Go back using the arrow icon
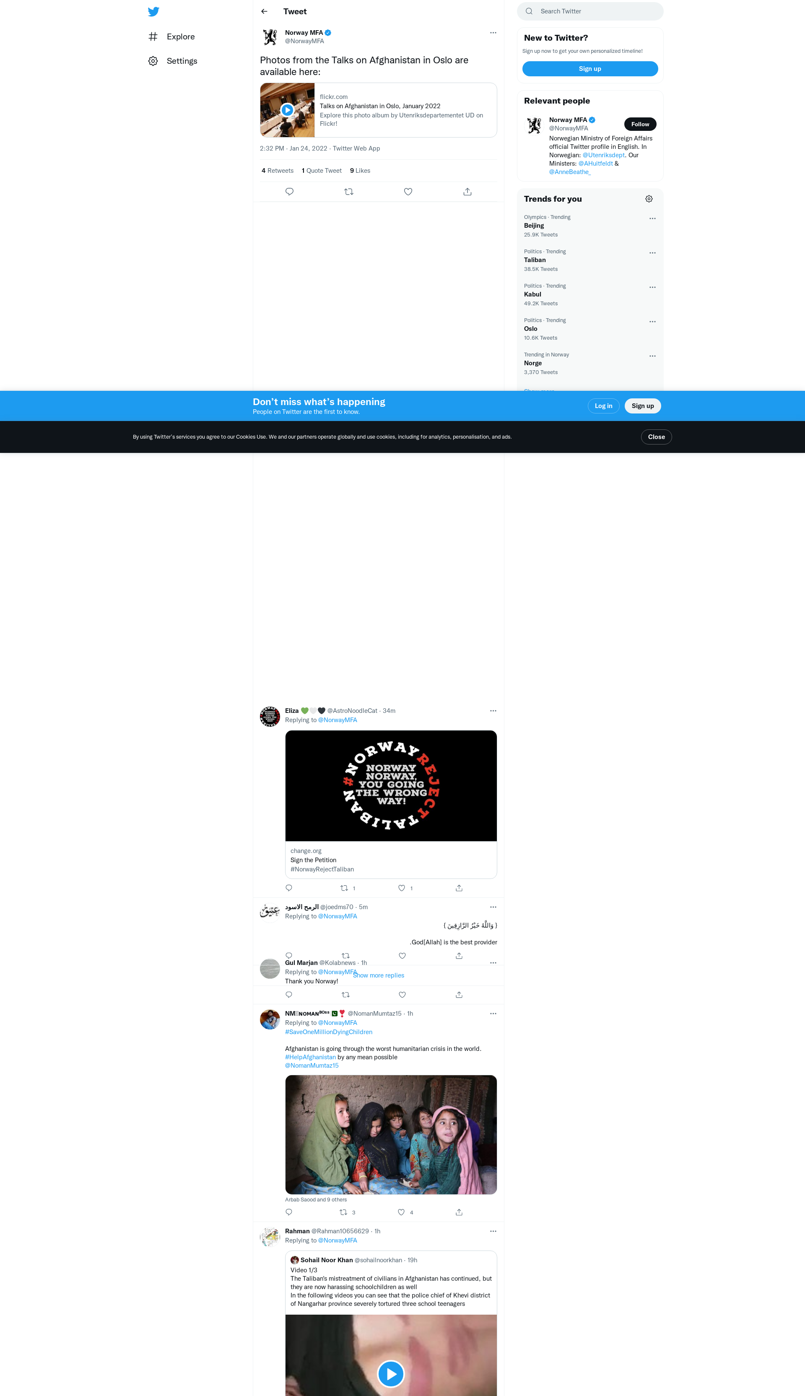805x1396 pixels. pyautogui.click(x=264, y=12)
